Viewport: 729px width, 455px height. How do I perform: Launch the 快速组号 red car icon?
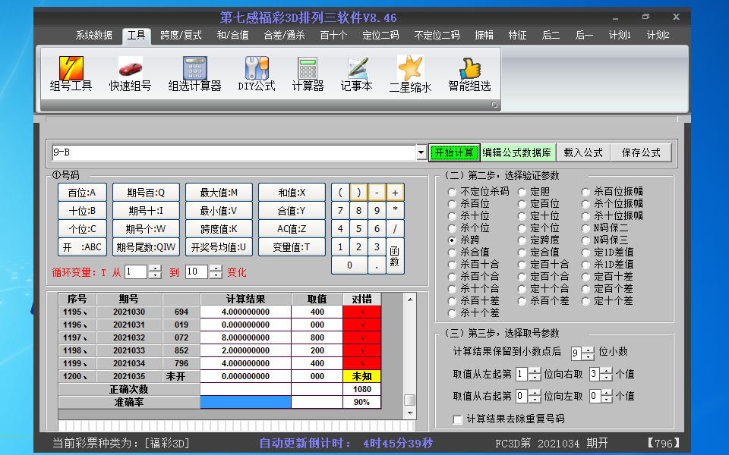tap(130, 74)
